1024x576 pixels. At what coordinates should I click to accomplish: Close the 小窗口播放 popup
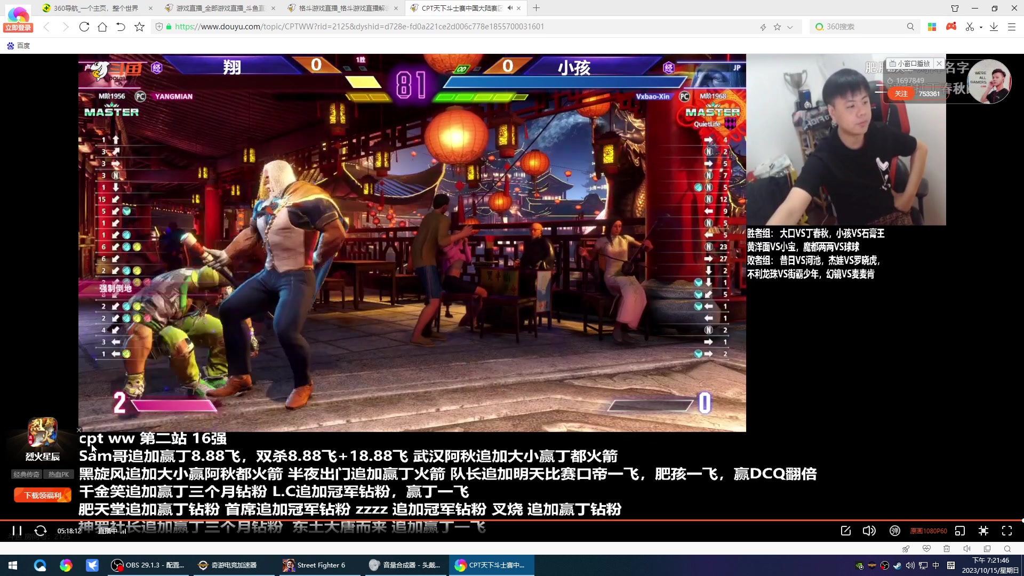[939, 63]
